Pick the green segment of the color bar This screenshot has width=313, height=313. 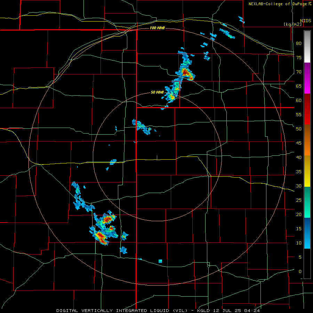click(x=307, y=202)
